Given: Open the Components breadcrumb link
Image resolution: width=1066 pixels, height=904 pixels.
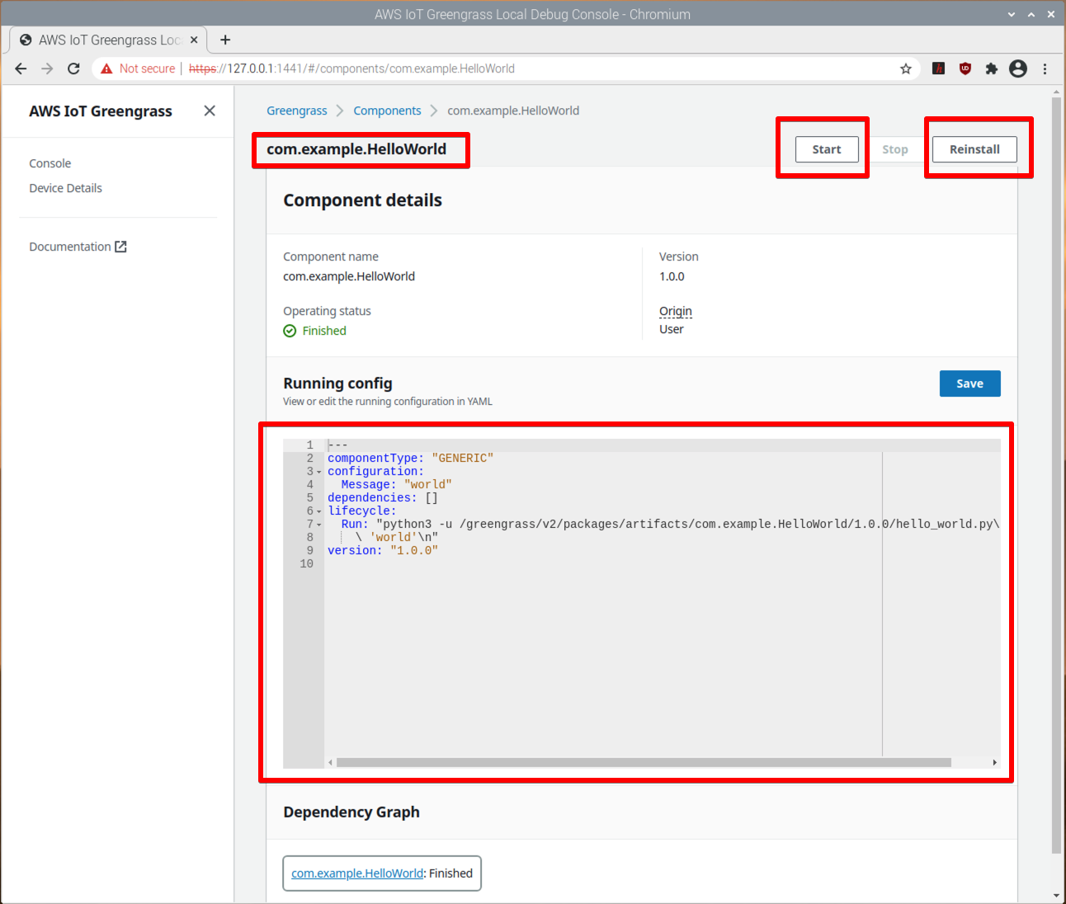Looking at the screenshot, I should [387, 110].
